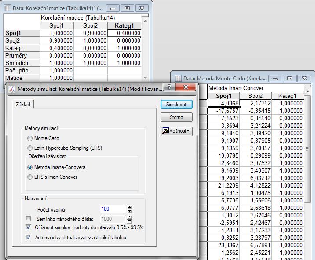Select the Poč. příp. row header
This screenshot has width=315, height=260.
pos(22,70)
